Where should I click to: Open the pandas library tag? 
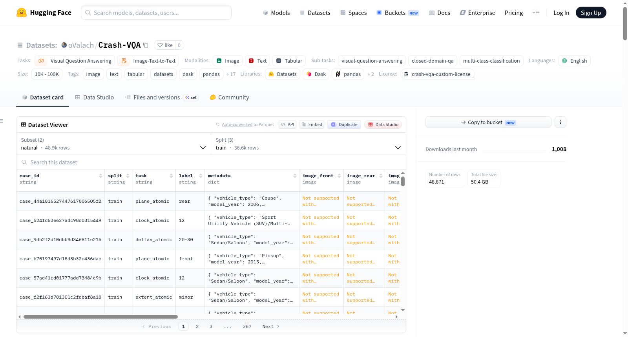[x=348, y=74]
